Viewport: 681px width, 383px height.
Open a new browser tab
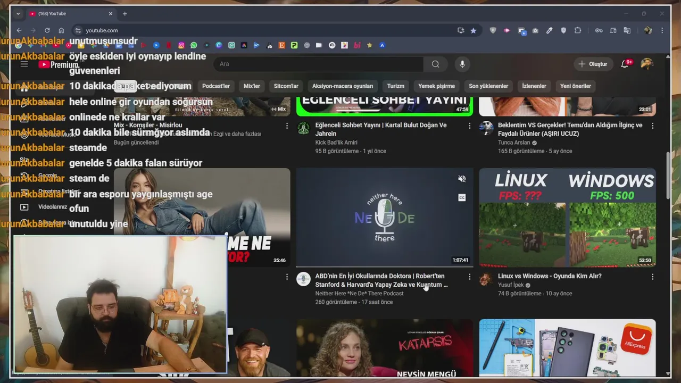pos(125,14)
